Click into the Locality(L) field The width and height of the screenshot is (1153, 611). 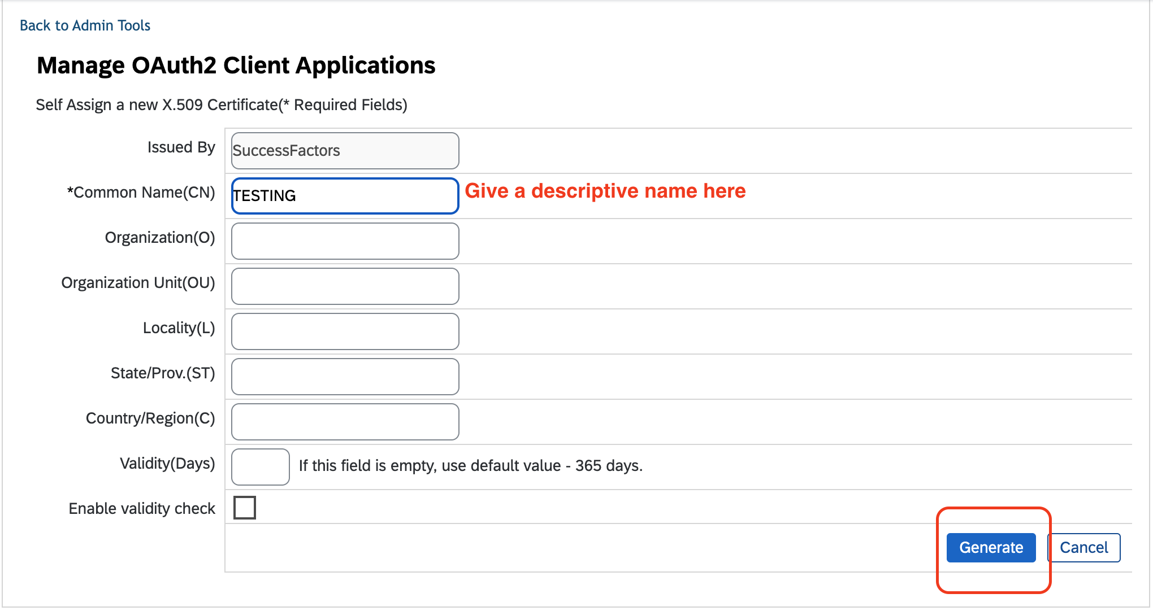345,331
